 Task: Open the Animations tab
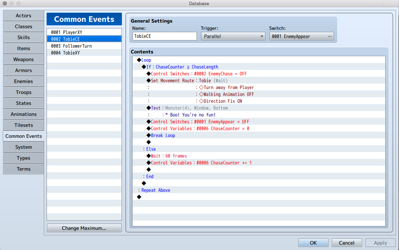23,114
